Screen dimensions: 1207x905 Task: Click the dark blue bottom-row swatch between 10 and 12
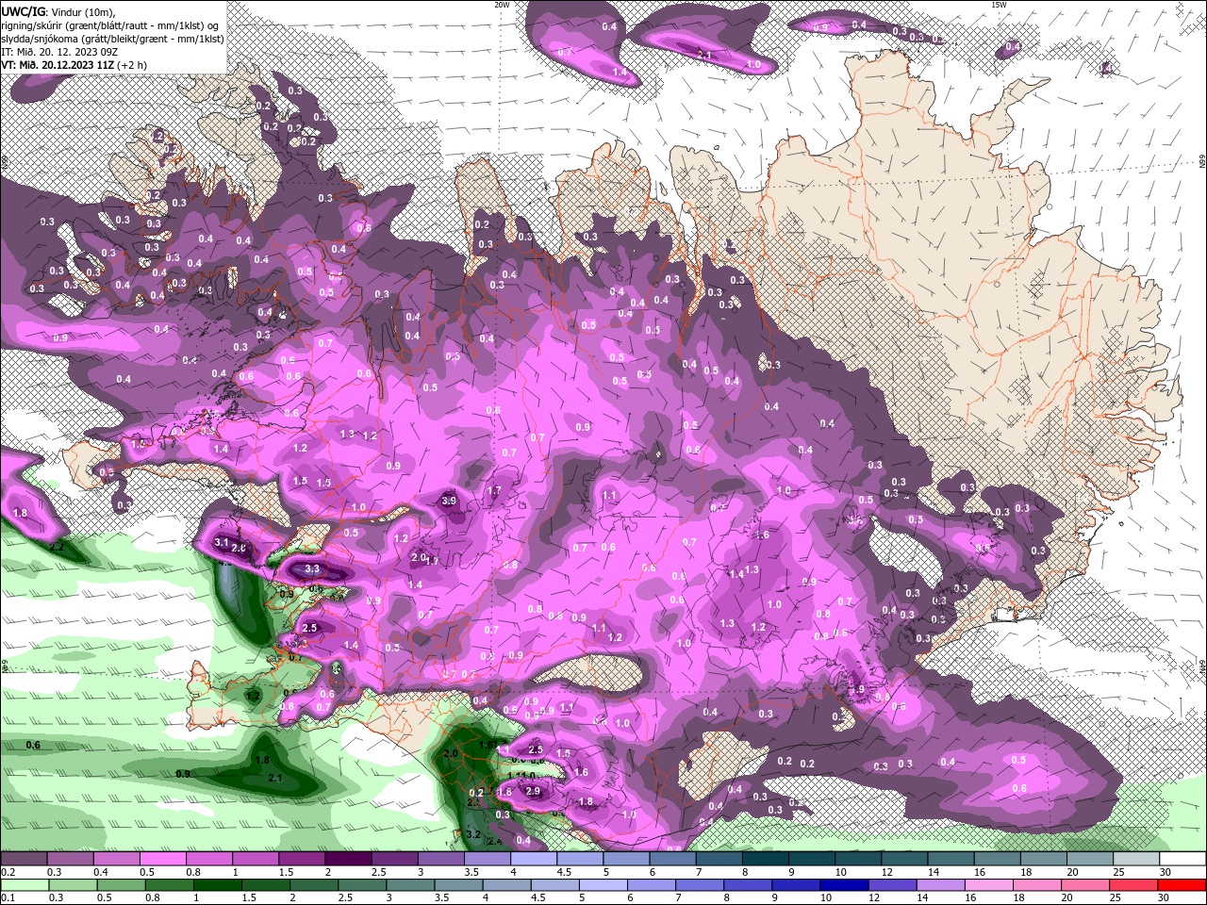coord(845,885)
